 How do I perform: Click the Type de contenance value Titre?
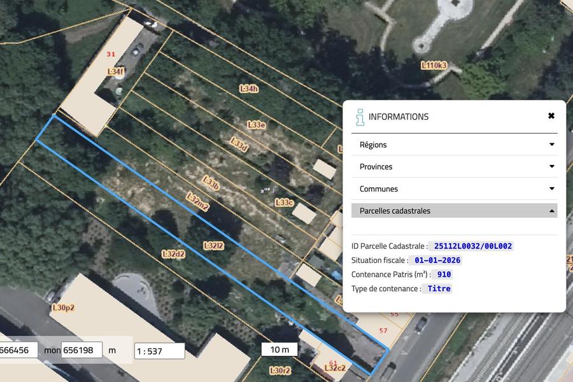point(439,288)
